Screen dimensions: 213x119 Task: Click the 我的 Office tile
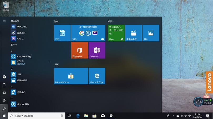79,50
